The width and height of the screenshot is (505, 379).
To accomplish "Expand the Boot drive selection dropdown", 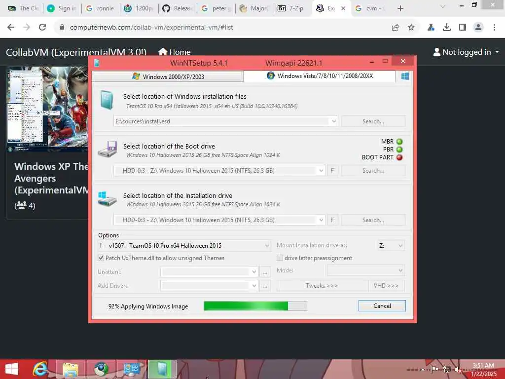I will (321, 170).
